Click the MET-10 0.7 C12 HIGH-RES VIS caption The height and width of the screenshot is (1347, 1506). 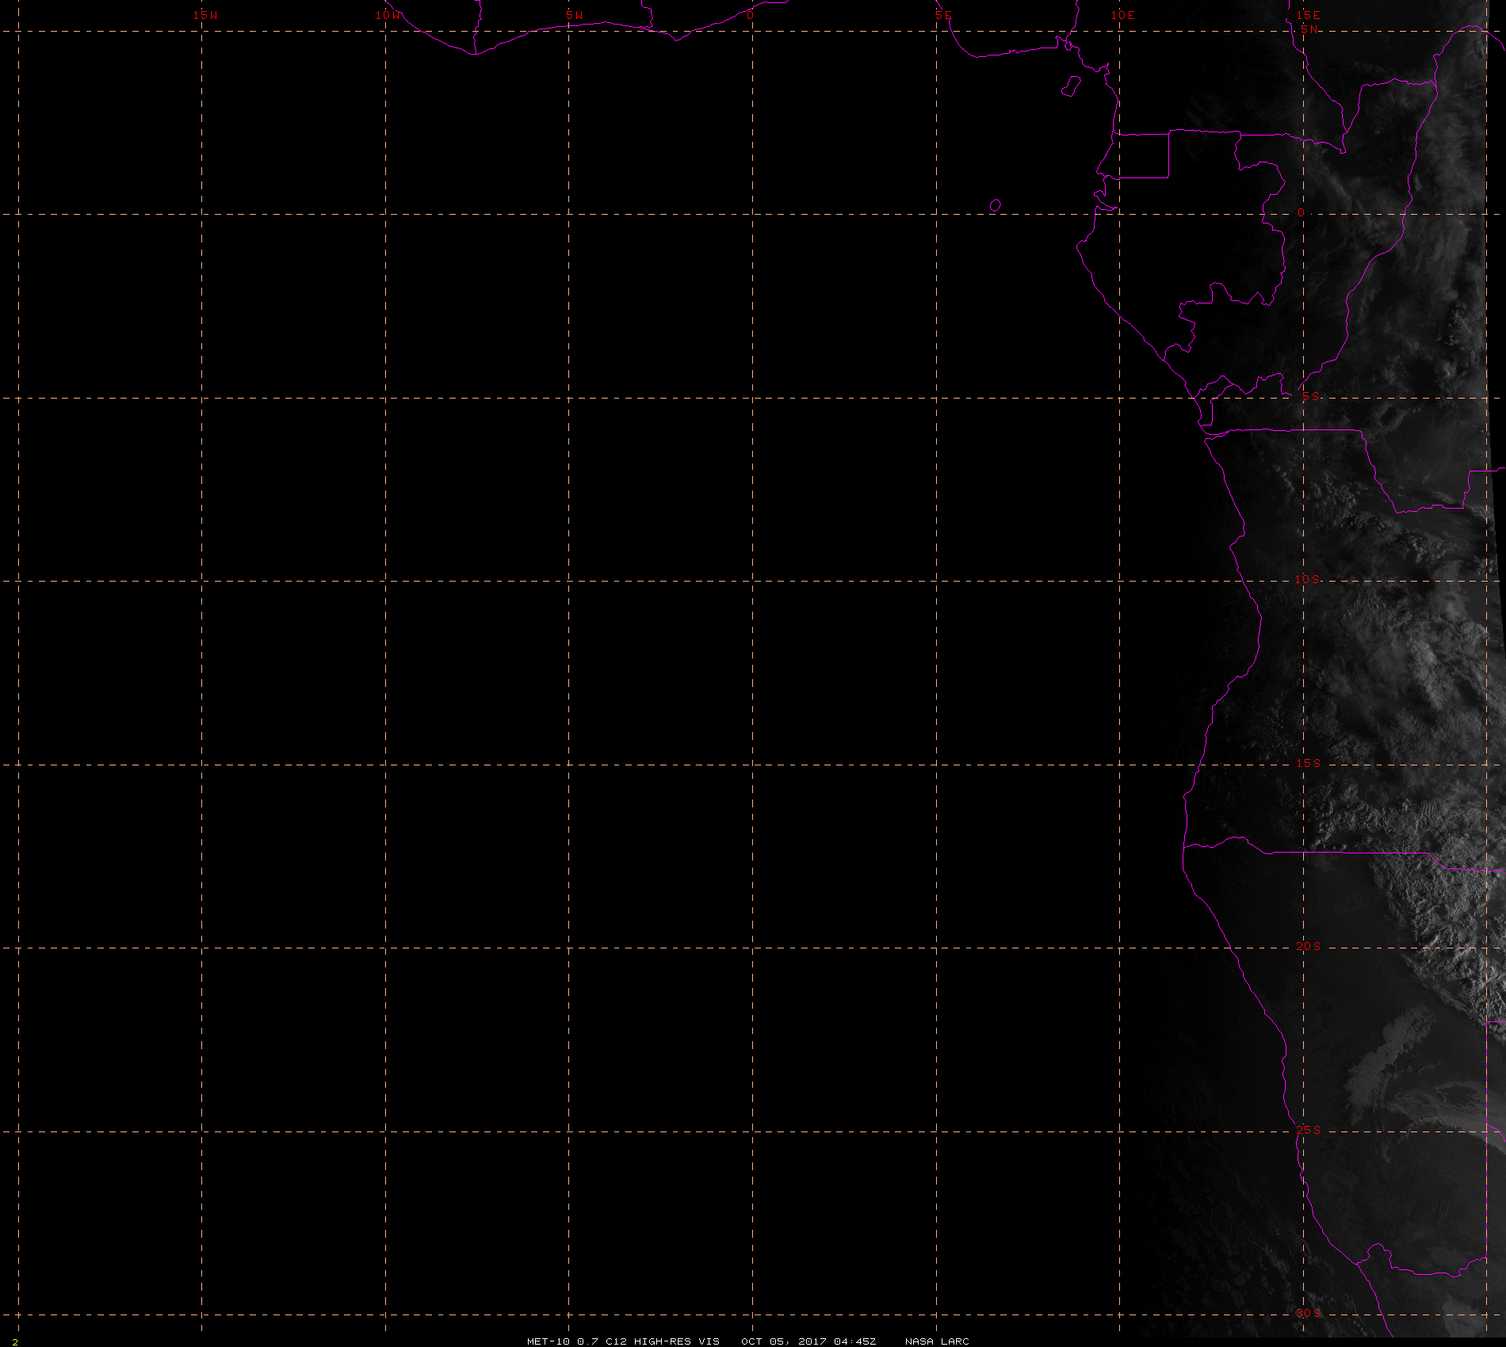[623, 1341]
